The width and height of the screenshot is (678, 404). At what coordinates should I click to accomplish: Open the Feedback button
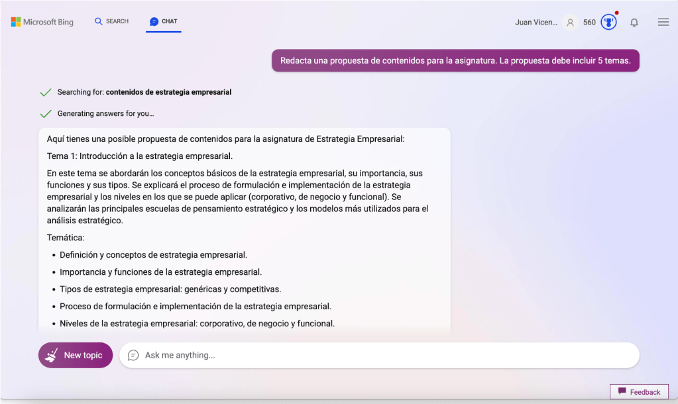639,391
